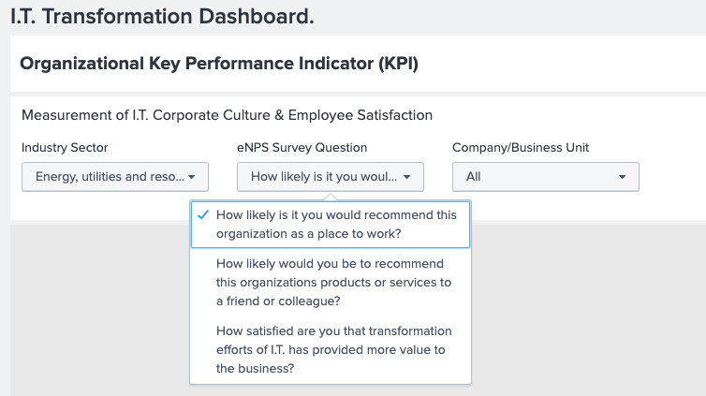Click the pointer notch atop the options popup
This screenshot has height=396, width=706.
coord(330,197)
